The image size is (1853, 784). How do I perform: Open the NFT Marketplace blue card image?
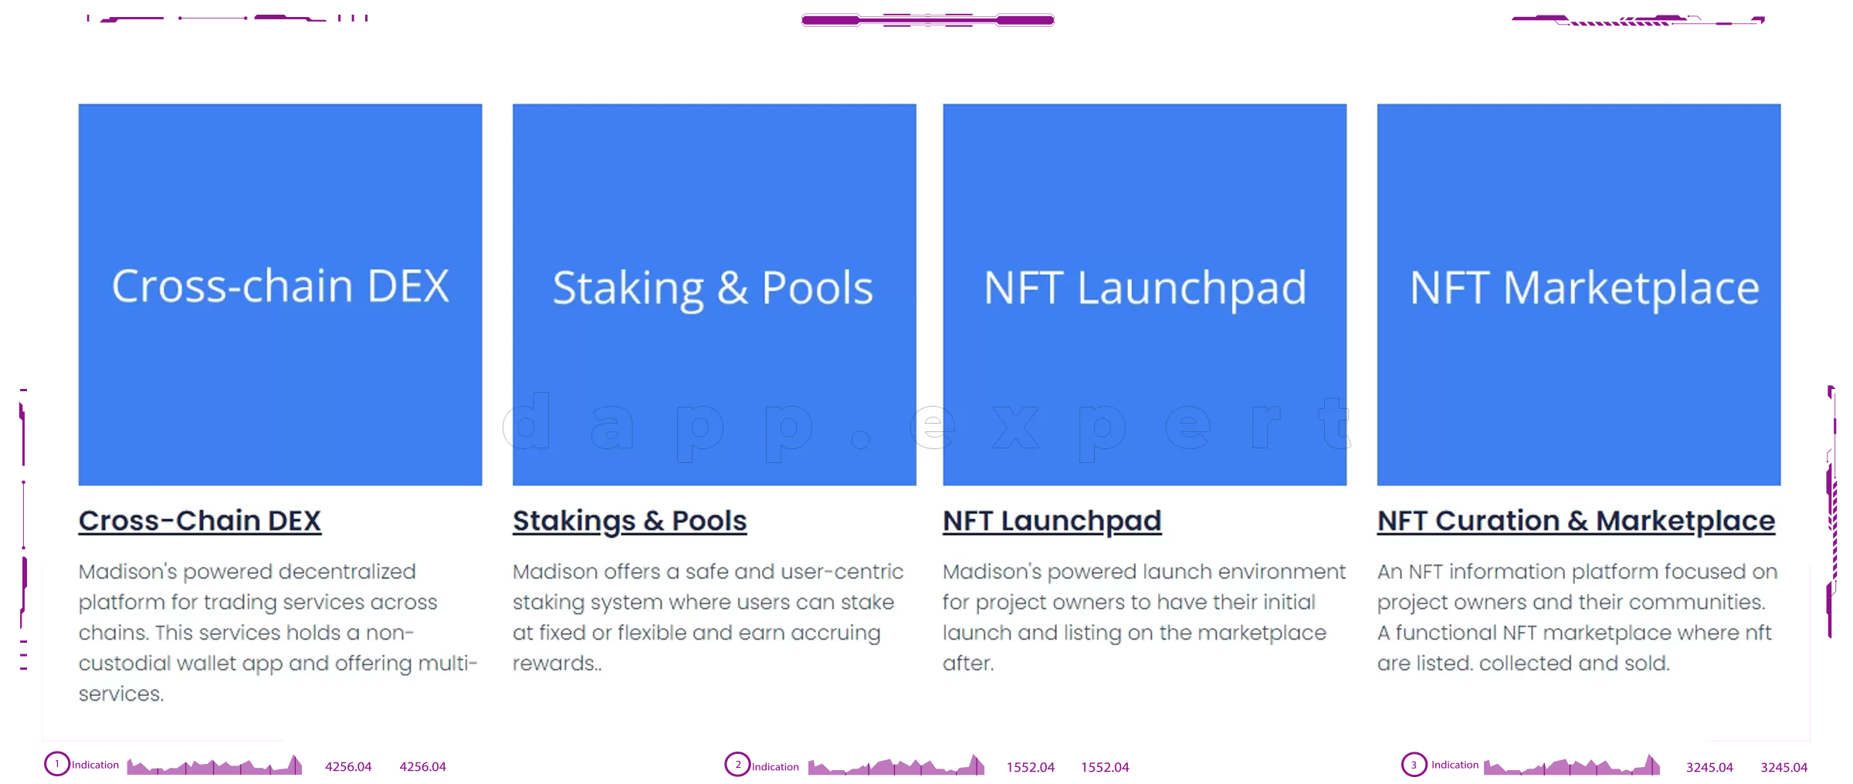[1579, 295]
